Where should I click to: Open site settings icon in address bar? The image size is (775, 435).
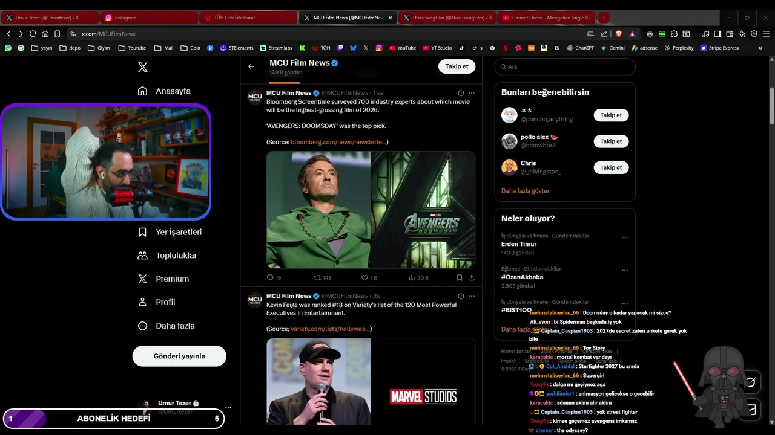pos(73,34)
